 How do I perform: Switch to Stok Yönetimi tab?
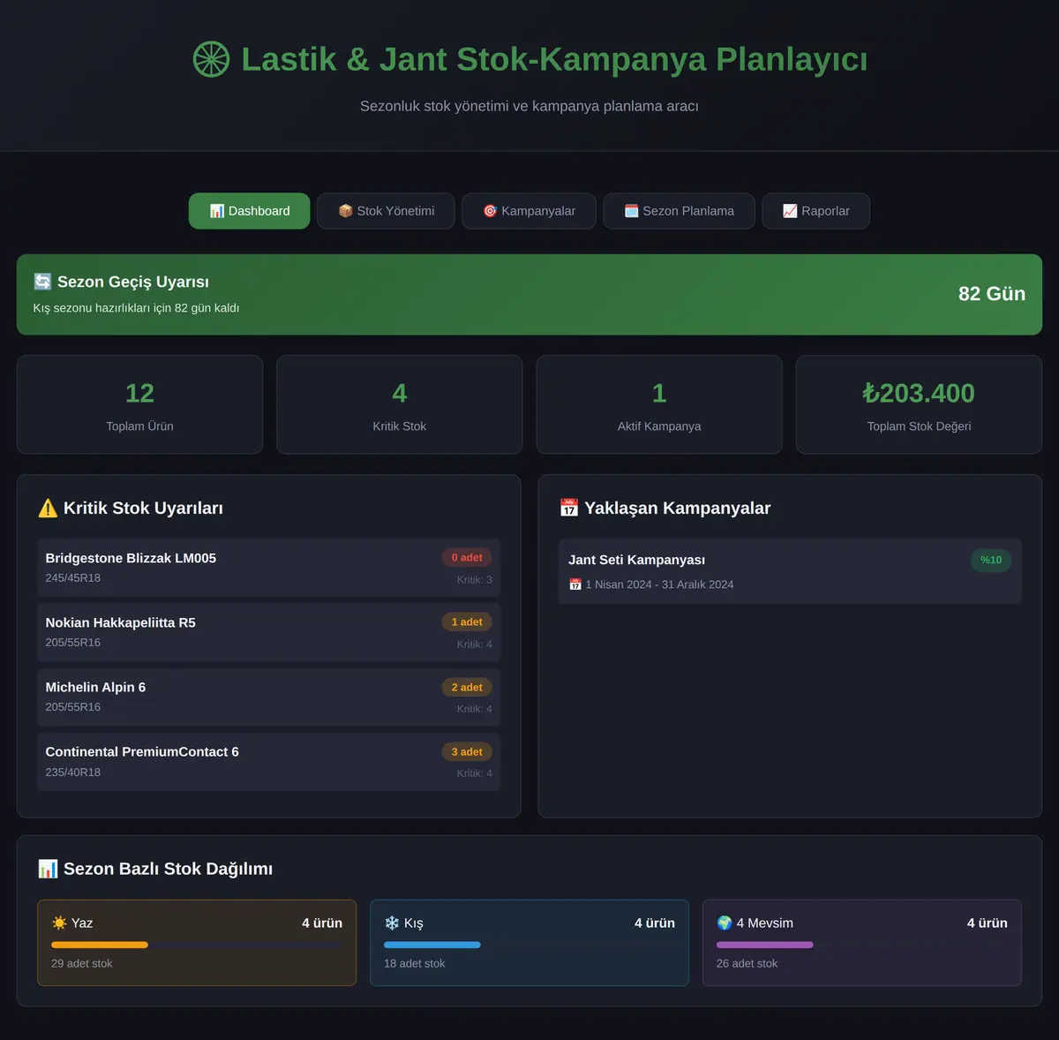point(386,211)
